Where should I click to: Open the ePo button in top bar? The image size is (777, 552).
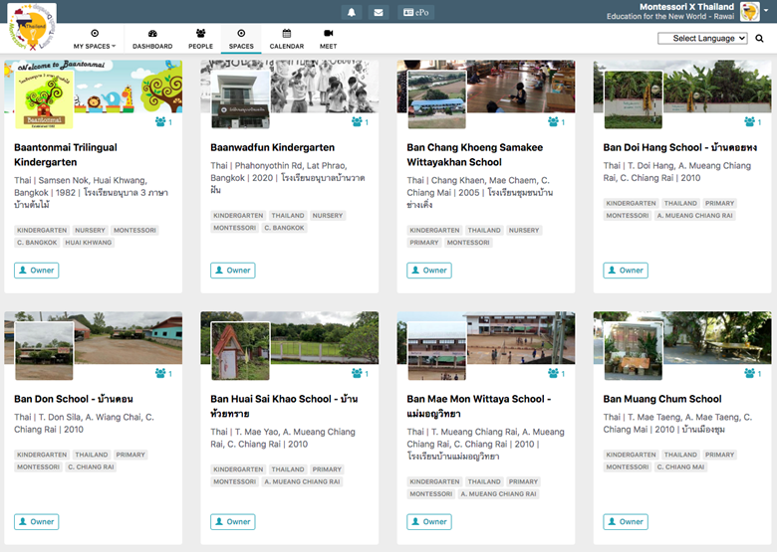coord(415,12)
